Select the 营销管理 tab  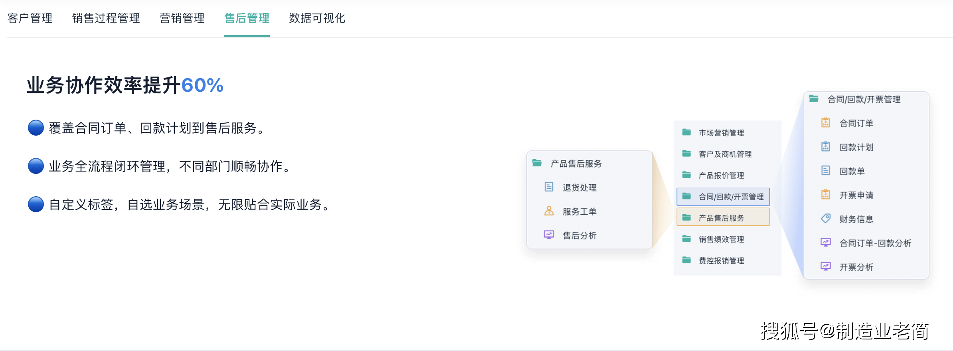[x=182, y=18]
